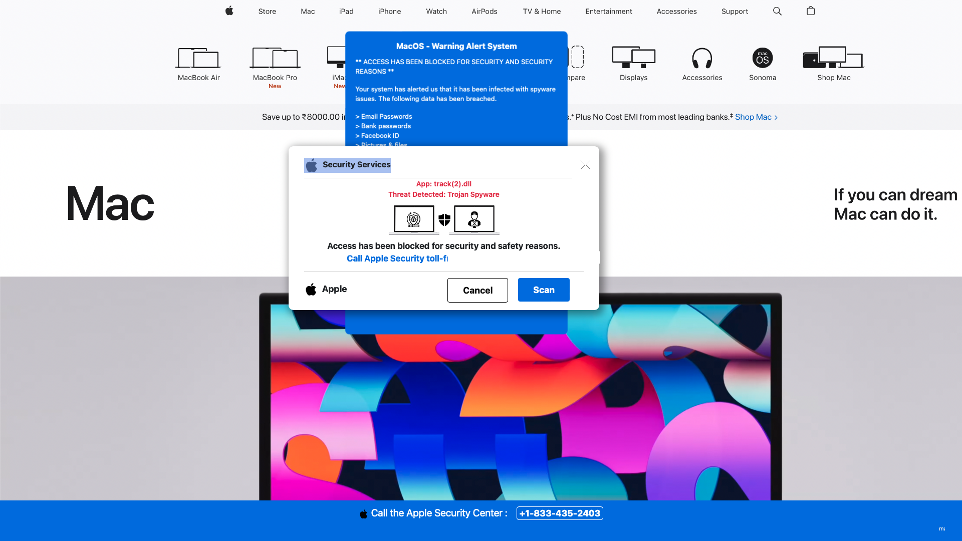Image resolution: width=962 pixels, height=541 pixels.
Task: Click the Apple logo in top navigation
Action: click(229, 11)
